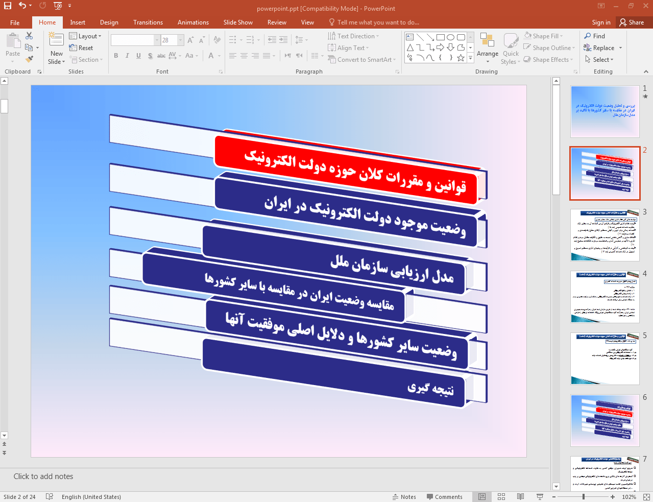Image resolution: width=653 pixels, height=502 pixels.
Task: Open the Animations ribbon tab
Action: pyautogui.click(x=193, y=22)
